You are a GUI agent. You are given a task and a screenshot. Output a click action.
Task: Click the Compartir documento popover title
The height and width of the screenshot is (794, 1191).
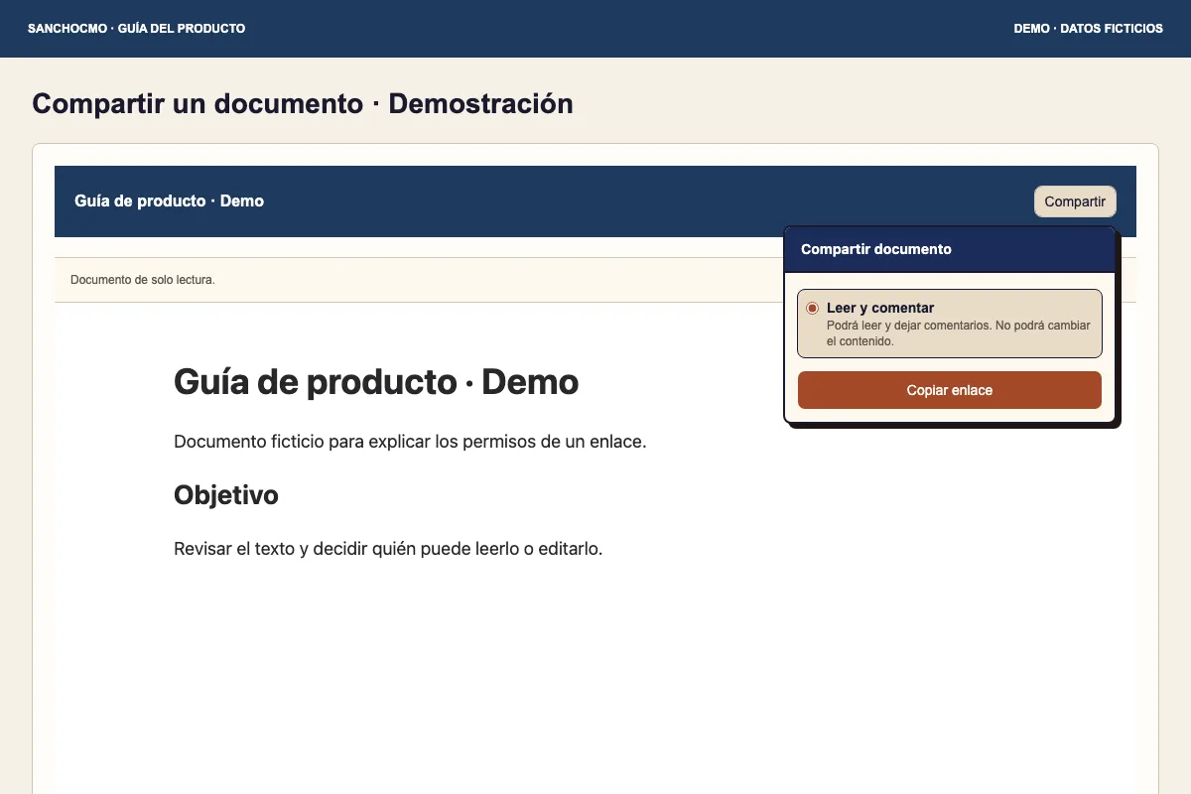[x=876, y=249]
